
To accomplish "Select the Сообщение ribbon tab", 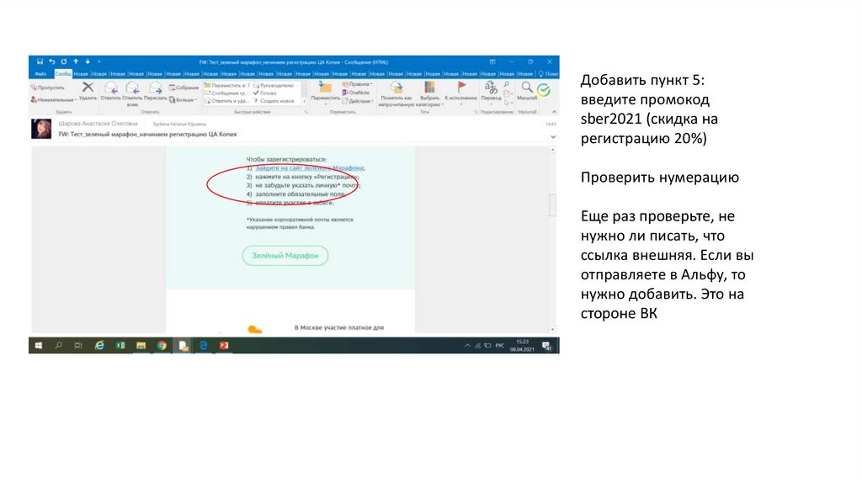I will pyautogui.click(x=63, y=74).
